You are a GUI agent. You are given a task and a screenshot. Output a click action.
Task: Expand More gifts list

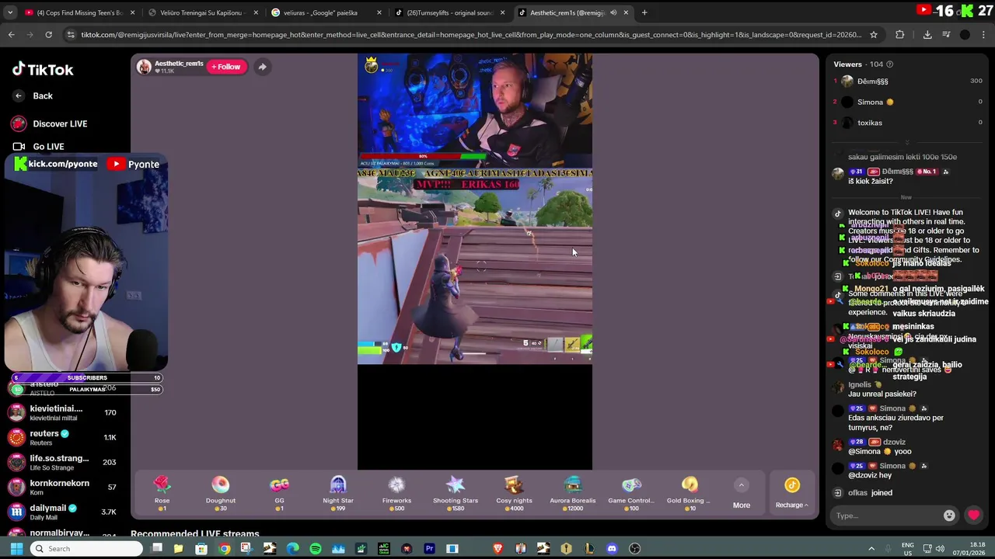coord(742,494)
